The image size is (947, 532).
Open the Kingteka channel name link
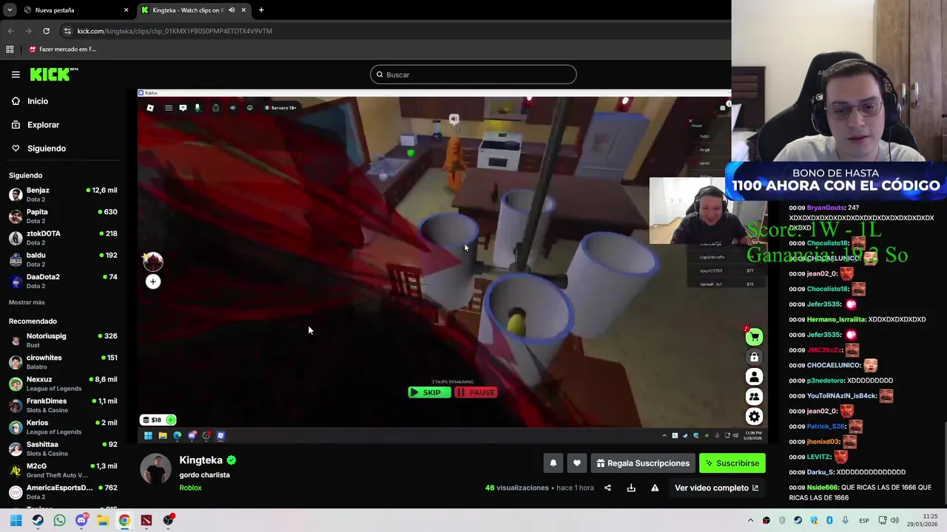pos(200,460)
